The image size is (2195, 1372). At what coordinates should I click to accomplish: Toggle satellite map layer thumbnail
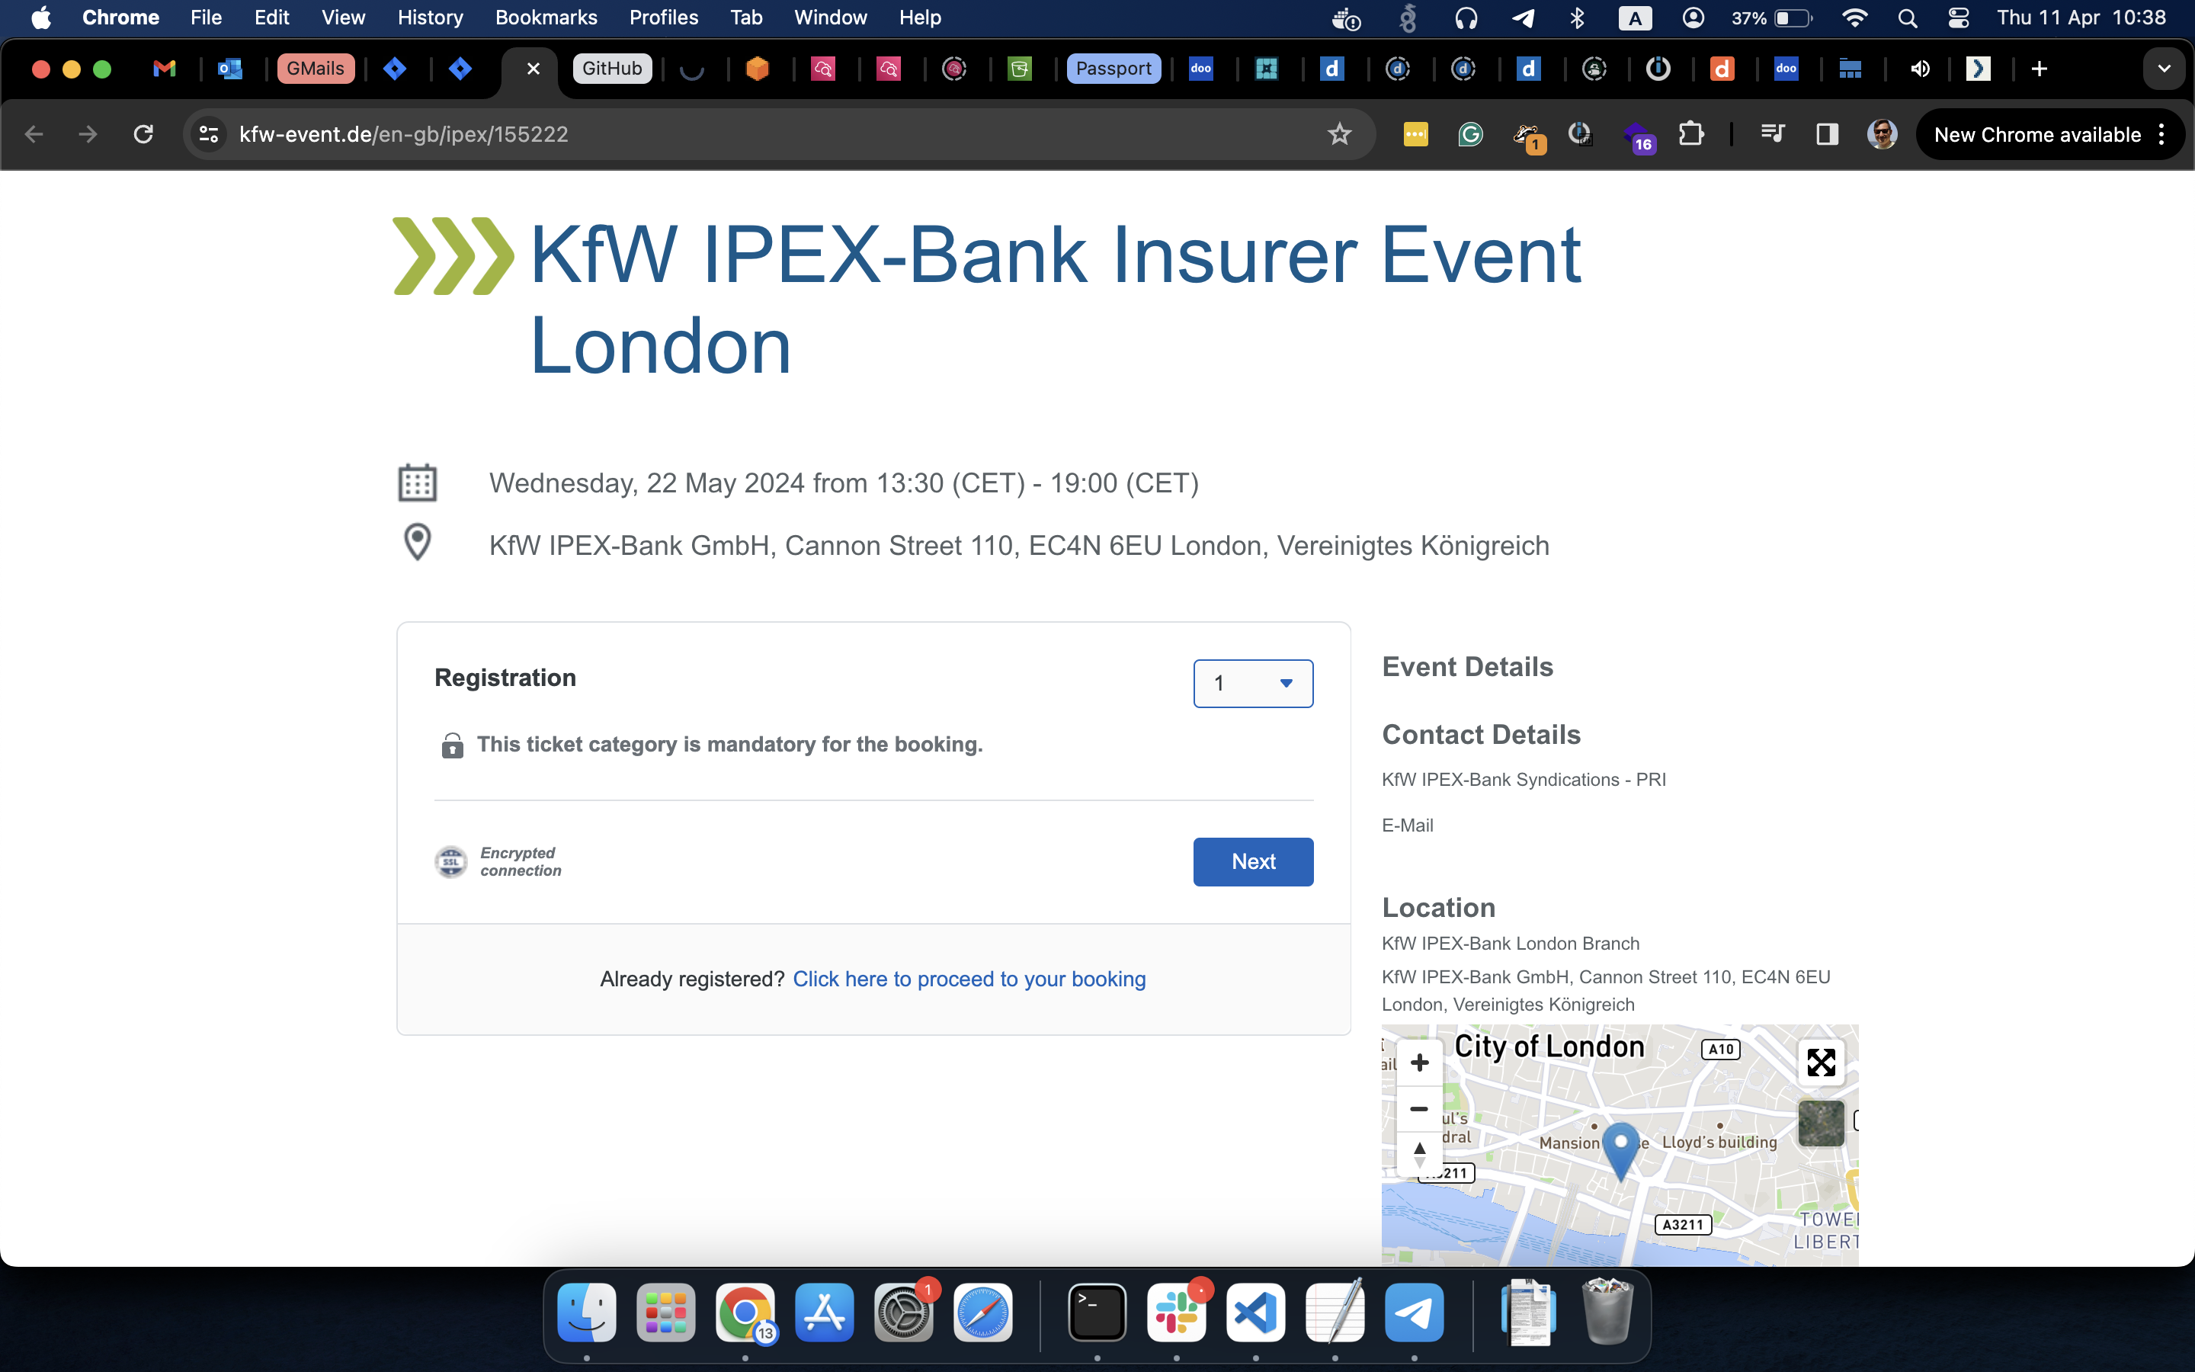(1820, 1124)
